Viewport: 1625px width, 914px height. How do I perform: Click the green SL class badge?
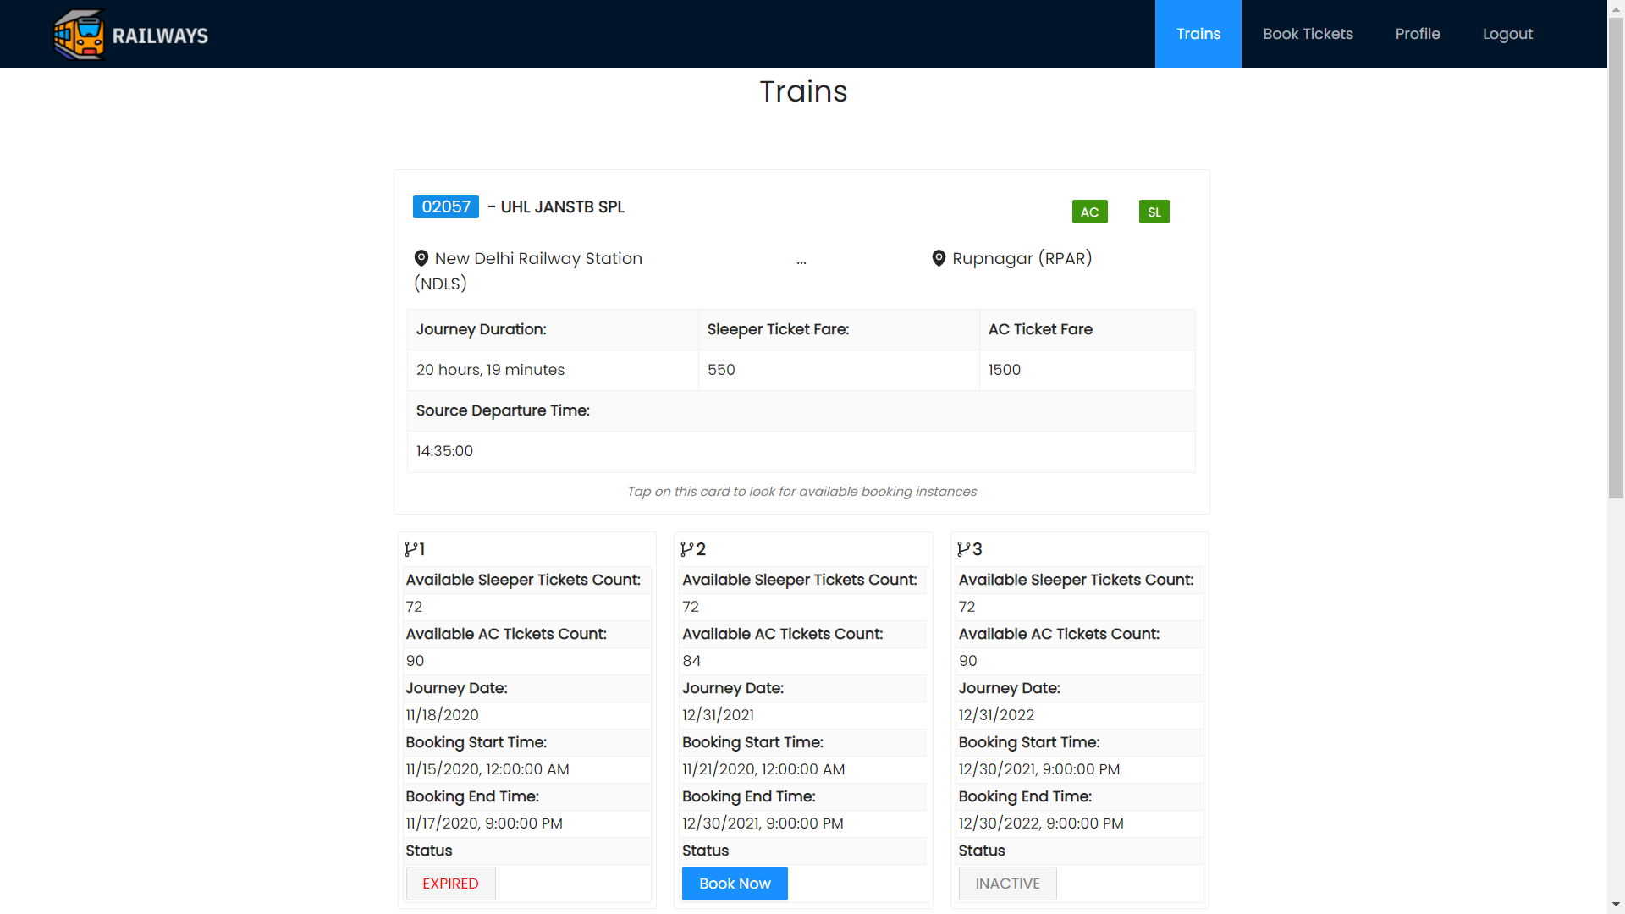coord(1154,212)
